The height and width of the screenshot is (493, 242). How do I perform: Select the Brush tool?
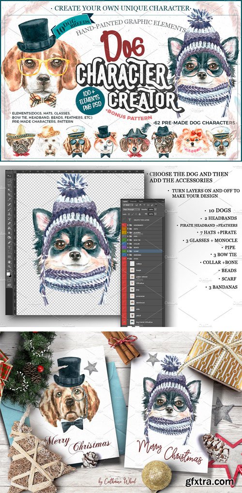click(9, 209)
